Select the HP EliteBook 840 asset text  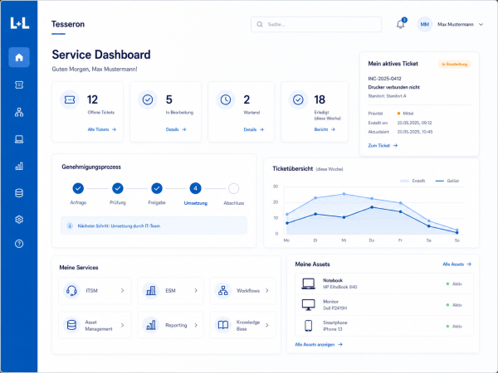(x=340, y=287)
